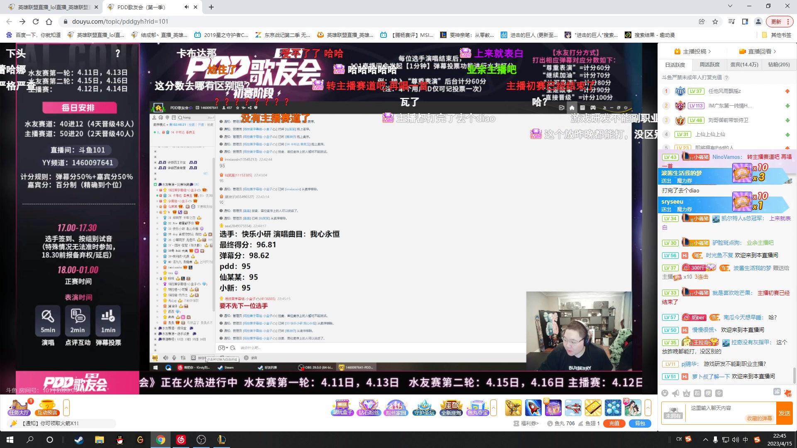The image size is (797, 448).
Task: Click the megaphone broadcast icon near chat box
Action: click(675, 393)
